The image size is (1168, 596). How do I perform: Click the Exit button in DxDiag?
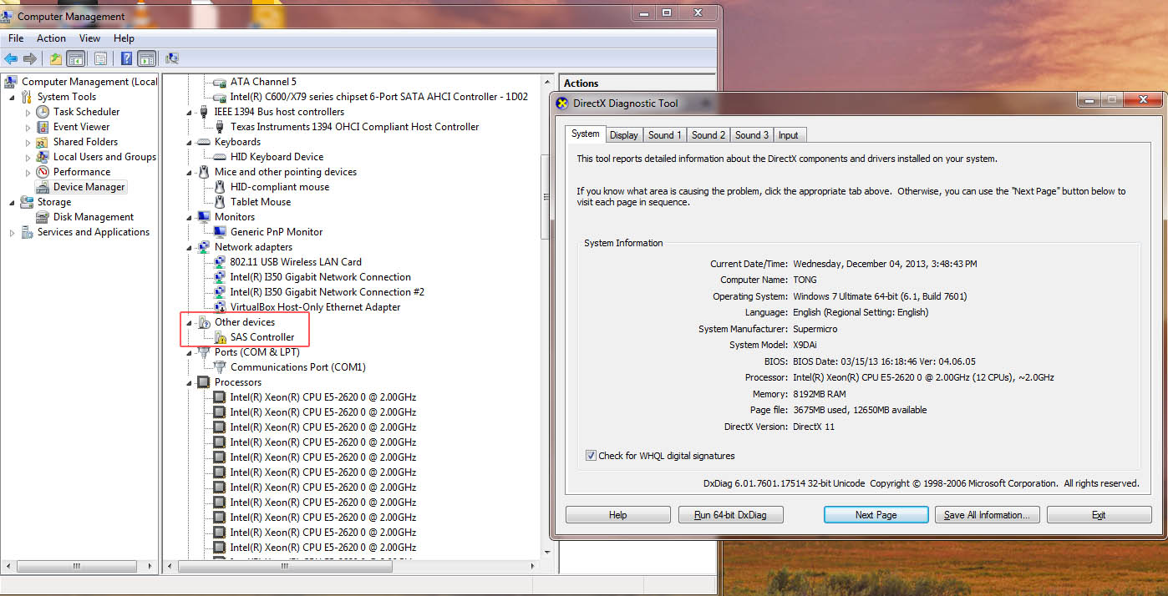pos(1099,515)
